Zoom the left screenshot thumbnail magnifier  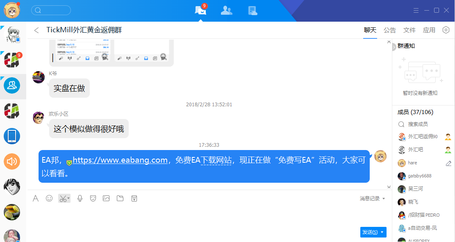tap(105, 57)
